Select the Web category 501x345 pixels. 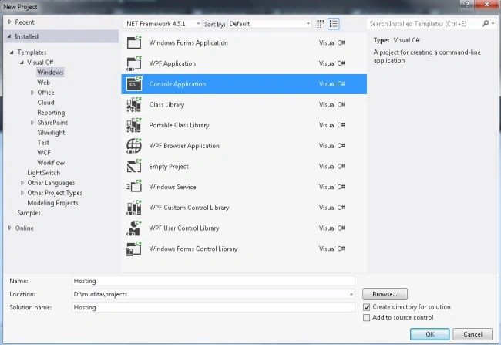(x=43, y=83)
